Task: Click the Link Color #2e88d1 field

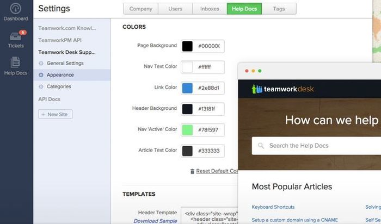Action: pyautogui.click(x=209, y=88)
